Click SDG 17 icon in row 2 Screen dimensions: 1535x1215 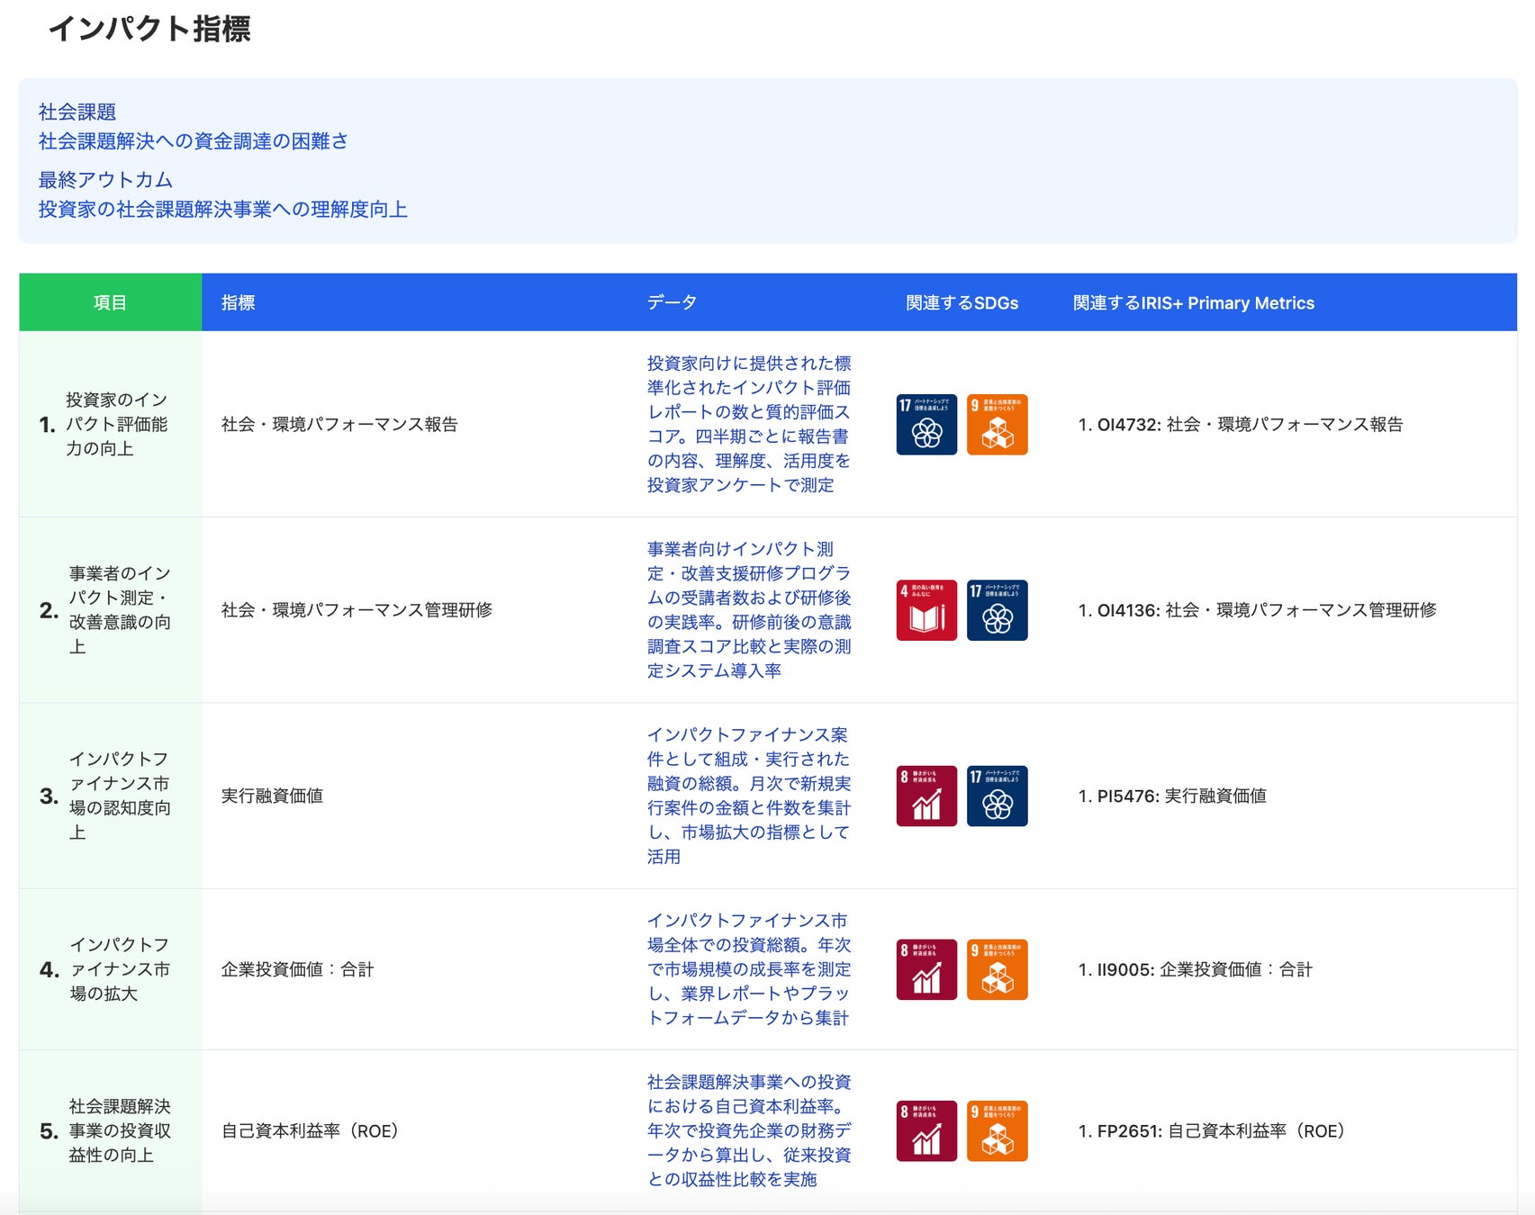pos(997,610)
